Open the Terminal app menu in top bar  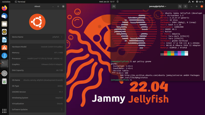point(20,2)
